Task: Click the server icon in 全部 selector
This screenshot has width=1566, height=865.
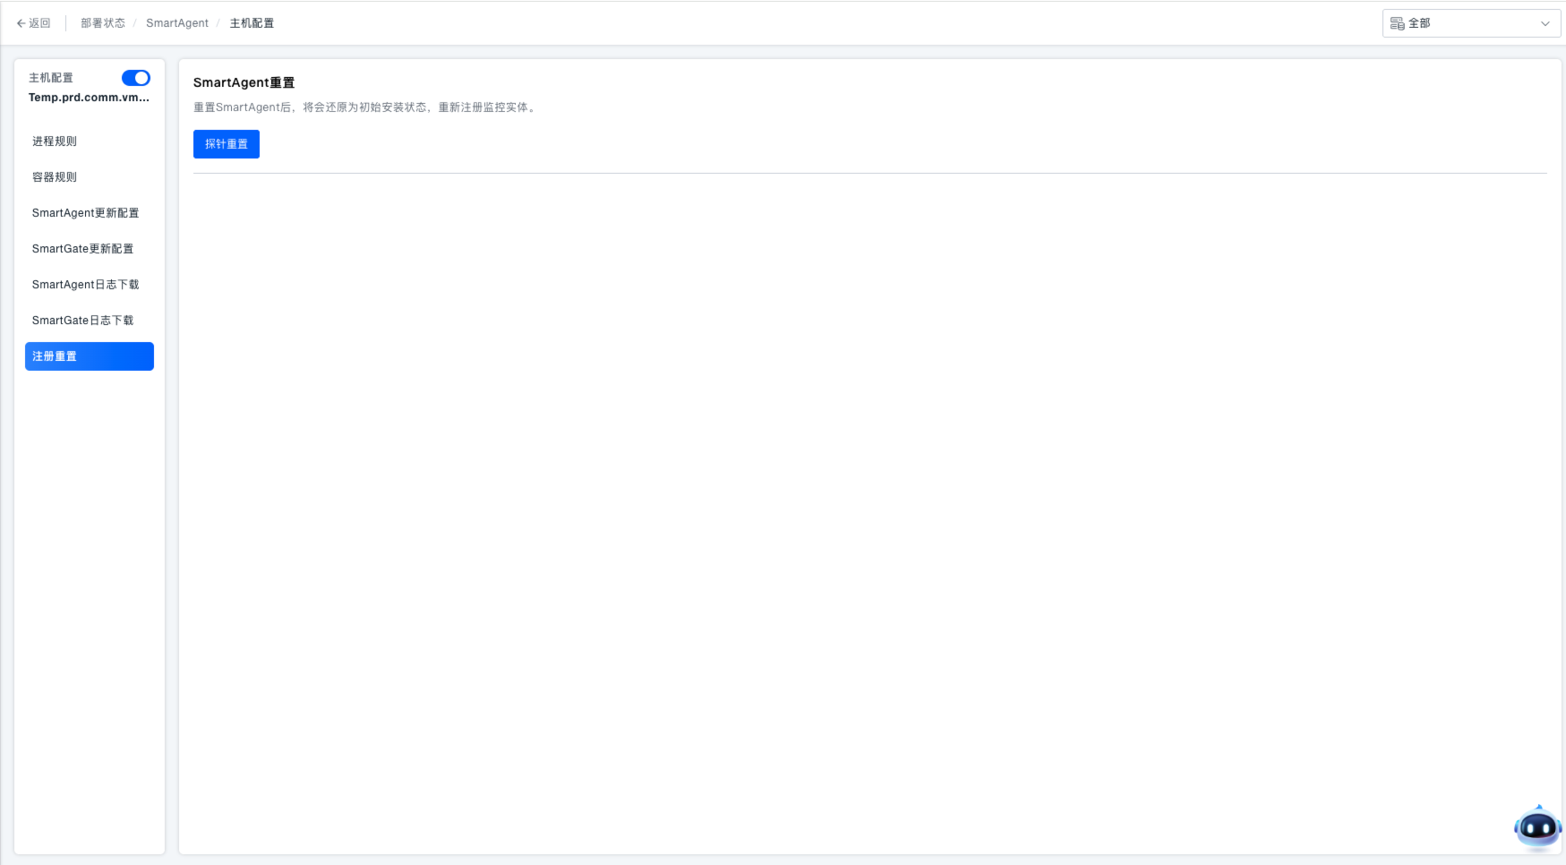Action: tap(1397, 23)
